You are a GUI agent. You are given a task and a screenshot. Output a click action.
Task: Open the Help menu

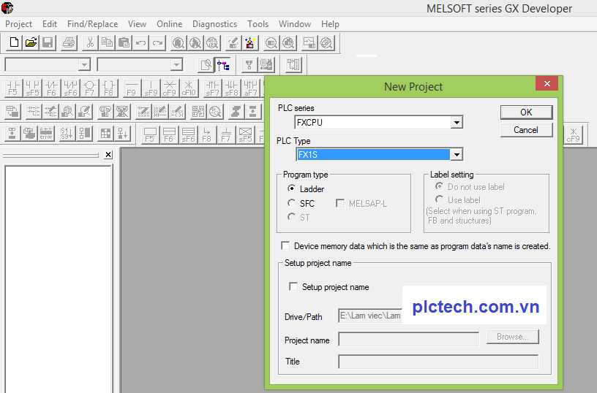[x=330, y=24]
